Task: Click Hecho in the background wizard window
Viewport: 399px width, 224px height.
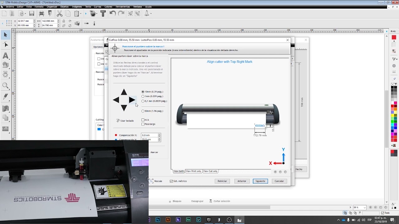Action: point(299,169)
